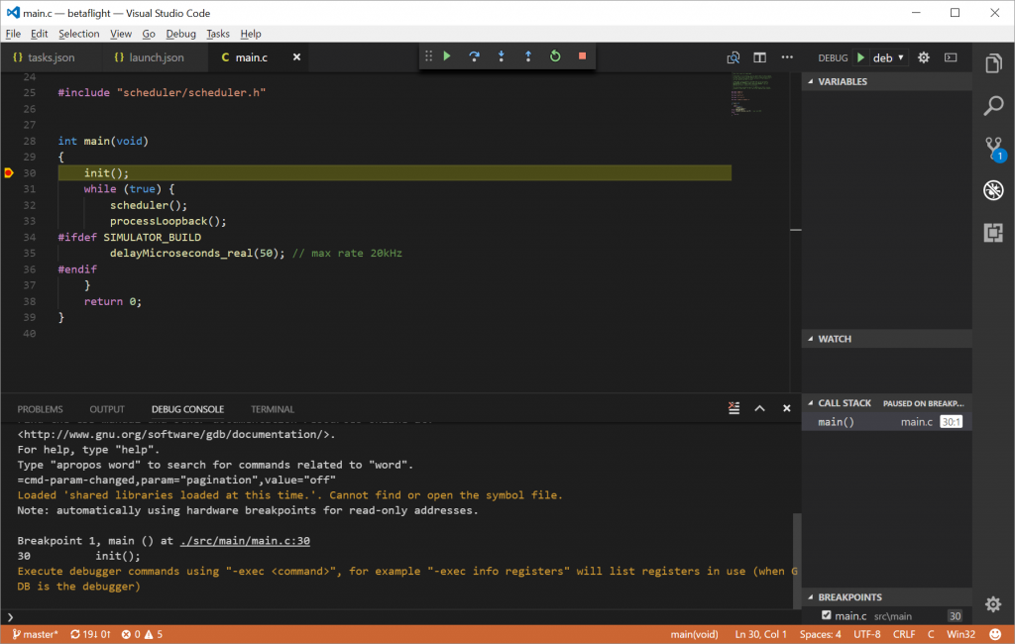Image resolution: width=1015 pixels, height=644 pixels.
Task: Restart the debugging session
Action: [555, 56]
